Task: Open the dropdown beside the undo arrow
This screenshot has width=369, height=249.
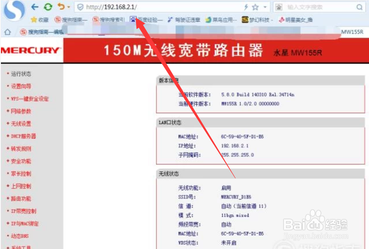Action: click(69, 7)
